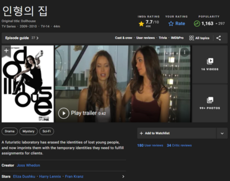Open the trailer's three-dot options menu
230x181 pixels.
pos(185,52)
